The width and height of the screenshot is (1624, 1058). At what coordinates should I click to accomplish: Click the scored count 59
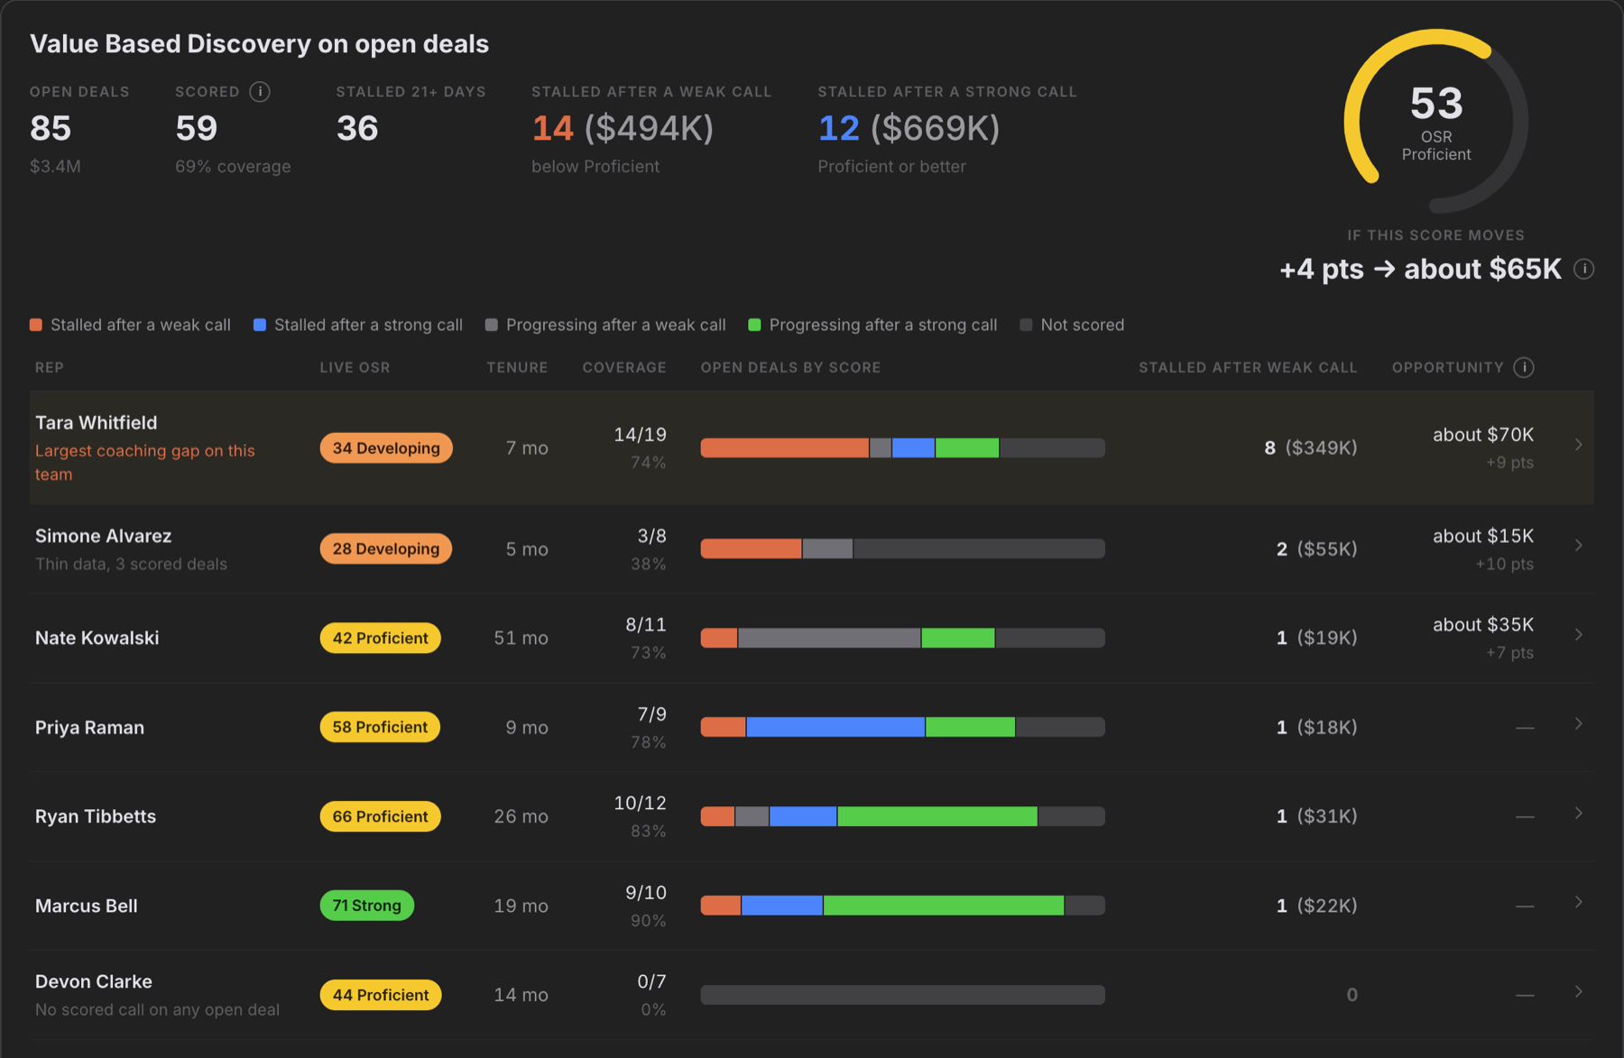(197, 128)
